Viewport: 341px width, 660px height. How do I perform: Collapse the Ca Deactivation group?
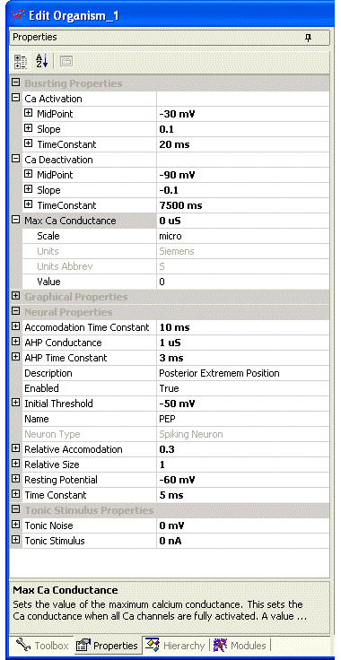coord(16,159)
